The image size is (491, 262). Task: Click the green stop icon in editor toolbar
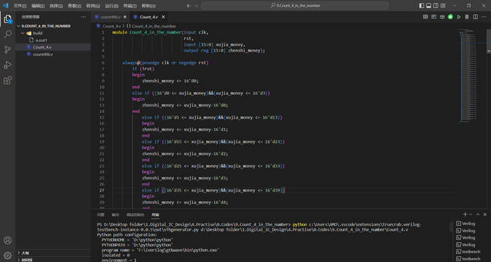coord(450,17)
